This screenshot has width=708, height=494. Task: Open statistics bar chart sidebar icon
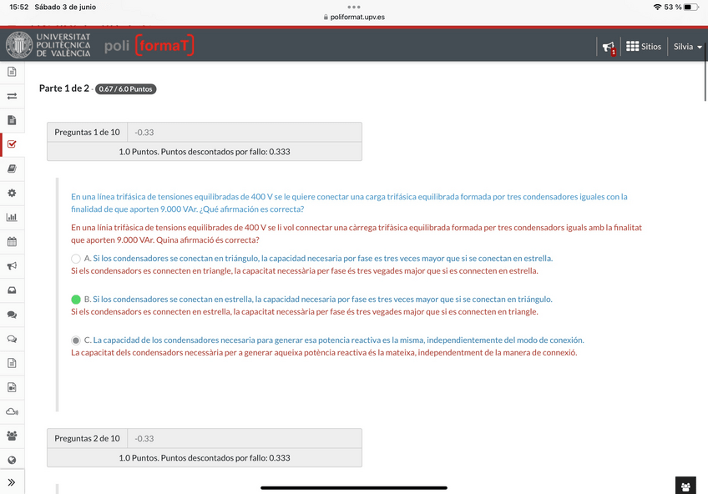[12, 218]
